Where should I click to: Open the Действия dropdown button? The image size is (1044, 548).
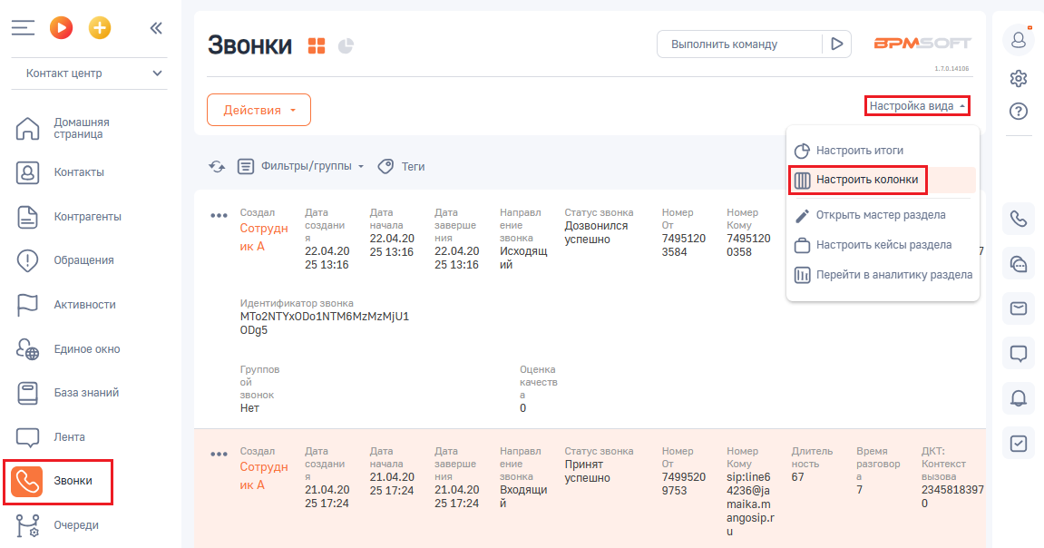(259, 110)
